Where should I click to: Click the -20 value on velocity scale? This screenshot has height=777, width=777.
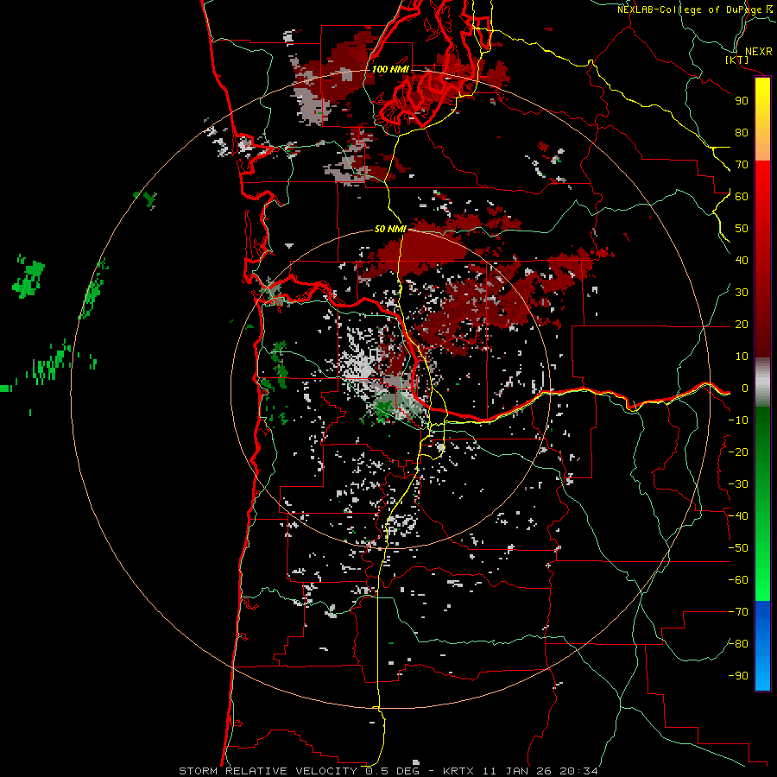click(738, 452)
